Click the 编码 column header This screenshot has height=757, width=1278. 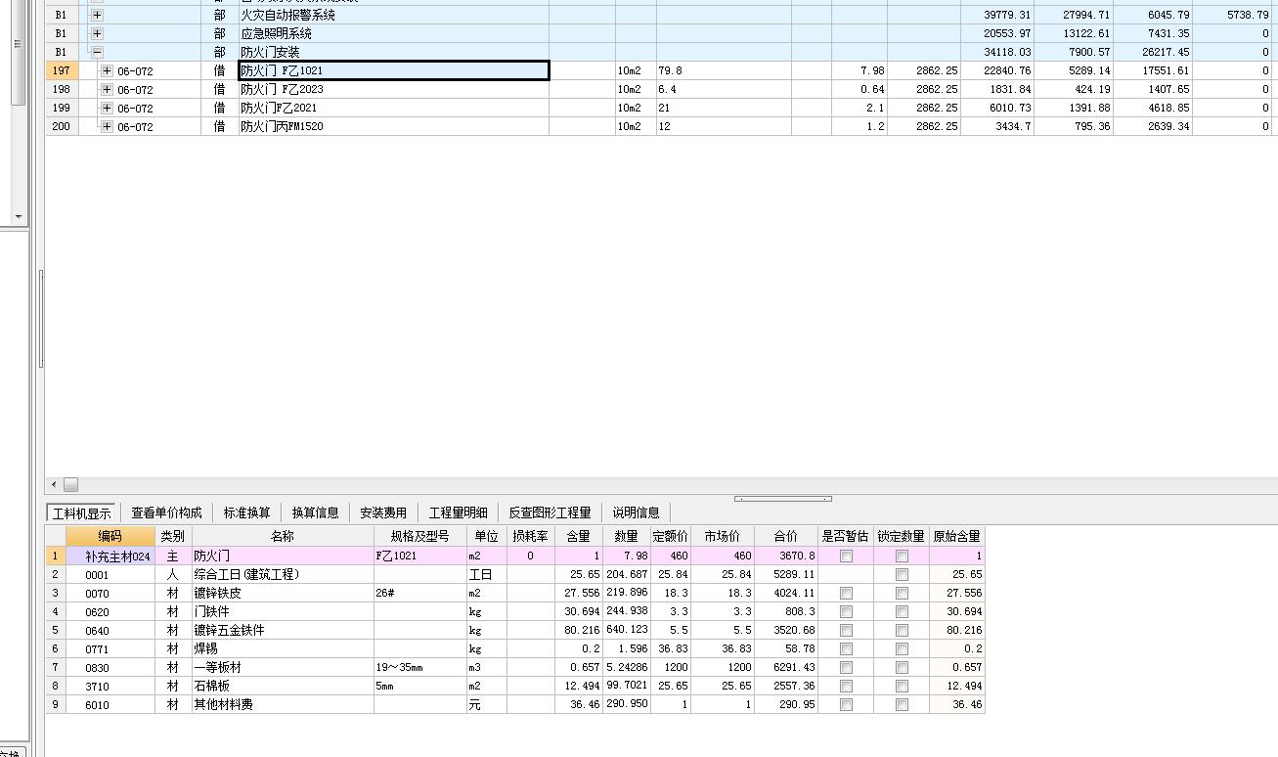[110, 536]
